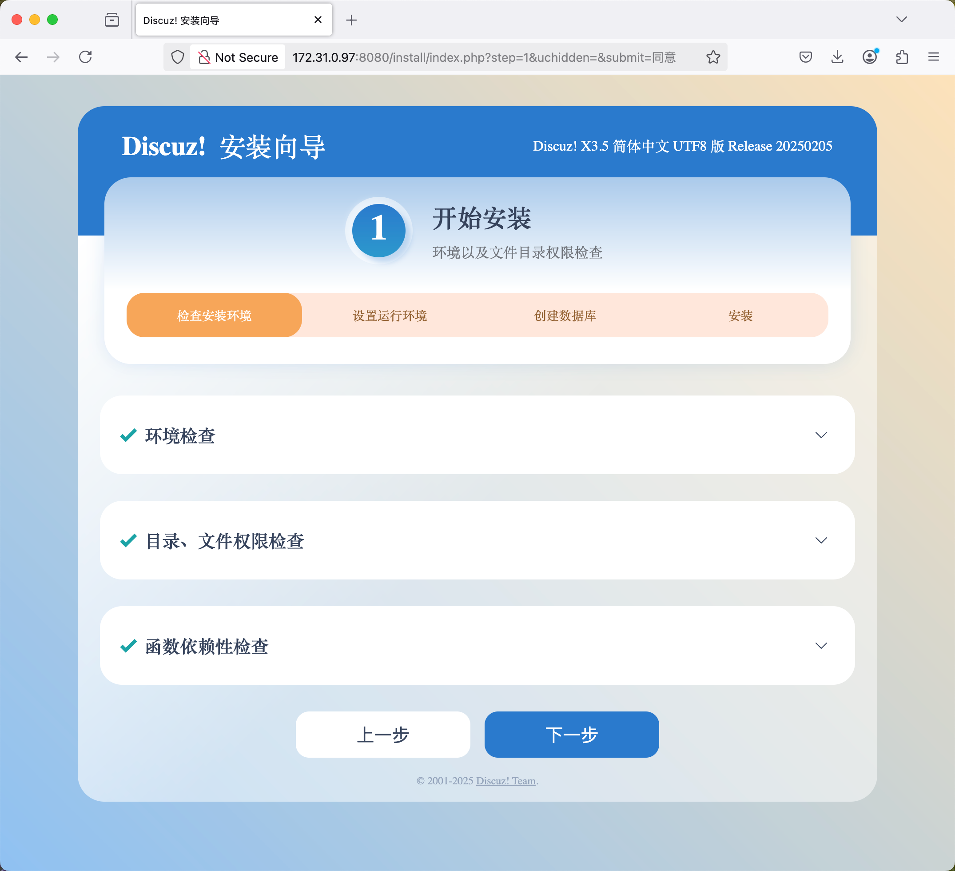
Task: Click the 上一步 button
Action: (383, 735)
